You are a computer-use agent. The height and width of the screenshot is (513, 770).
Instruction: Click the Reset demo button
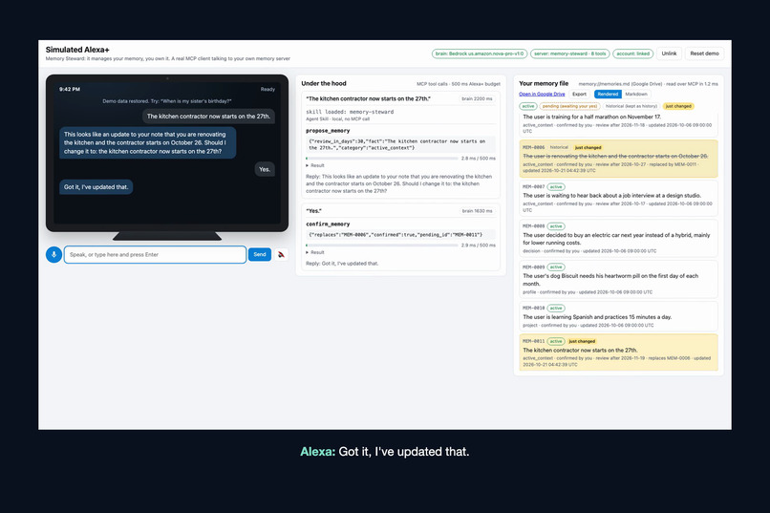pos(704,53)
